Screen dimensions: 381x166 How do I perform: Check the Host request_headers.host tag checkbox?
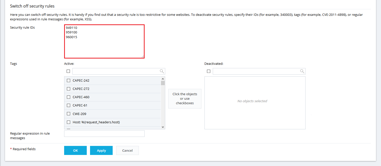click(68, 122)
